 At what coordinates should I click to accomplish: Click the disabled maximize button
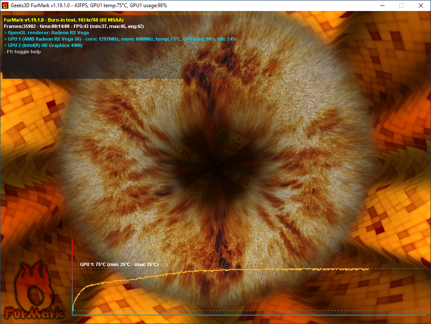pos(401,5)
